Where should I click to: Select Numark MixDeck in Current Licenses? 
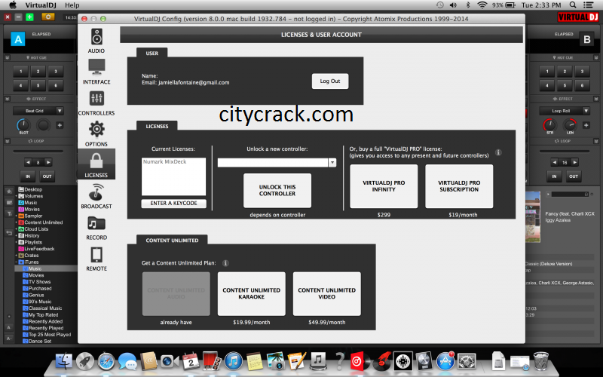[164, 162]
